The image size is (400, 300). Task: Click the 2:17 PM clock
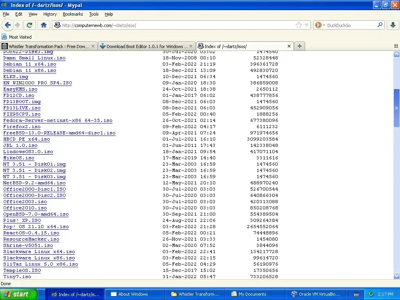pos(385,294)
